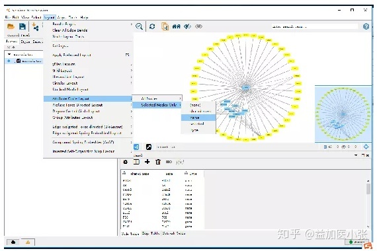Choose the type attribute option

(194, 130)
